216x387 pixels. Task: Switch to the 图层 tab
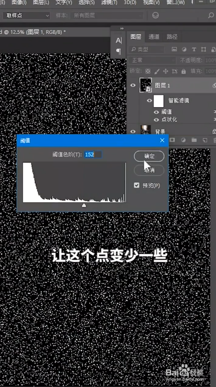136,37
